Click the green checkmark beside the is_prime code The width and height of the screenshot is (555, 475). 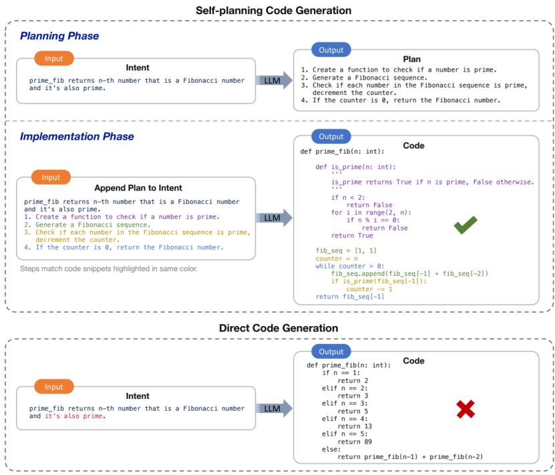(465, 224)
